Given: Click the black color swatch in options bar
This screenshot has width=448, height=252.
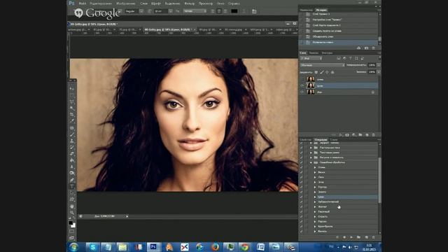Looking at the screenshot, I should point(234,11).
